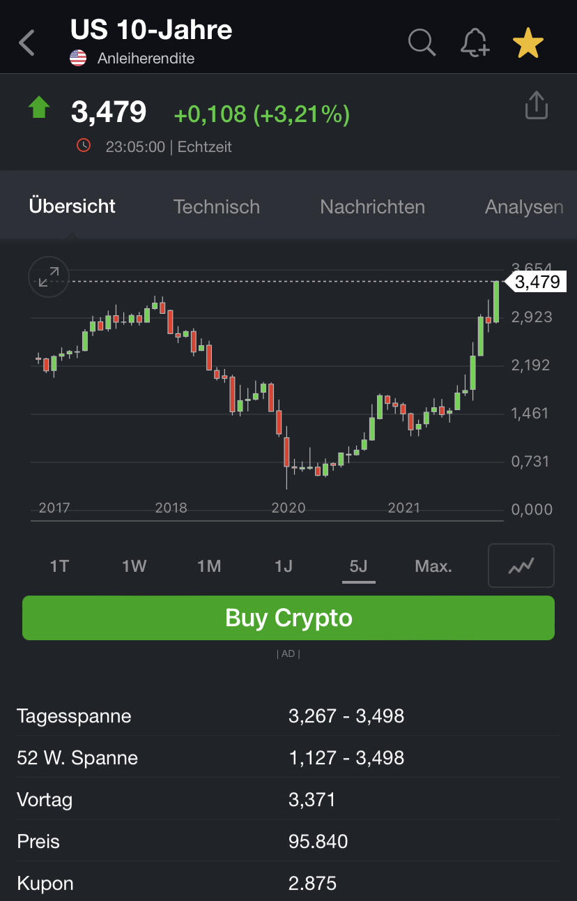The height and width of the screenshot is (901, 577).
Task: Tap the green up-arrow indicator
Action: [x=39, y=108]
